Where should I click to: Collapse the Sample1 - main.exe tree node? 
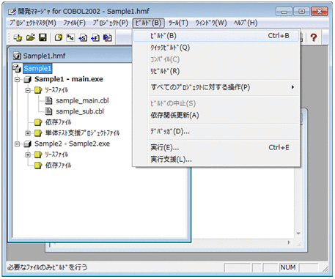click(17, 79)
